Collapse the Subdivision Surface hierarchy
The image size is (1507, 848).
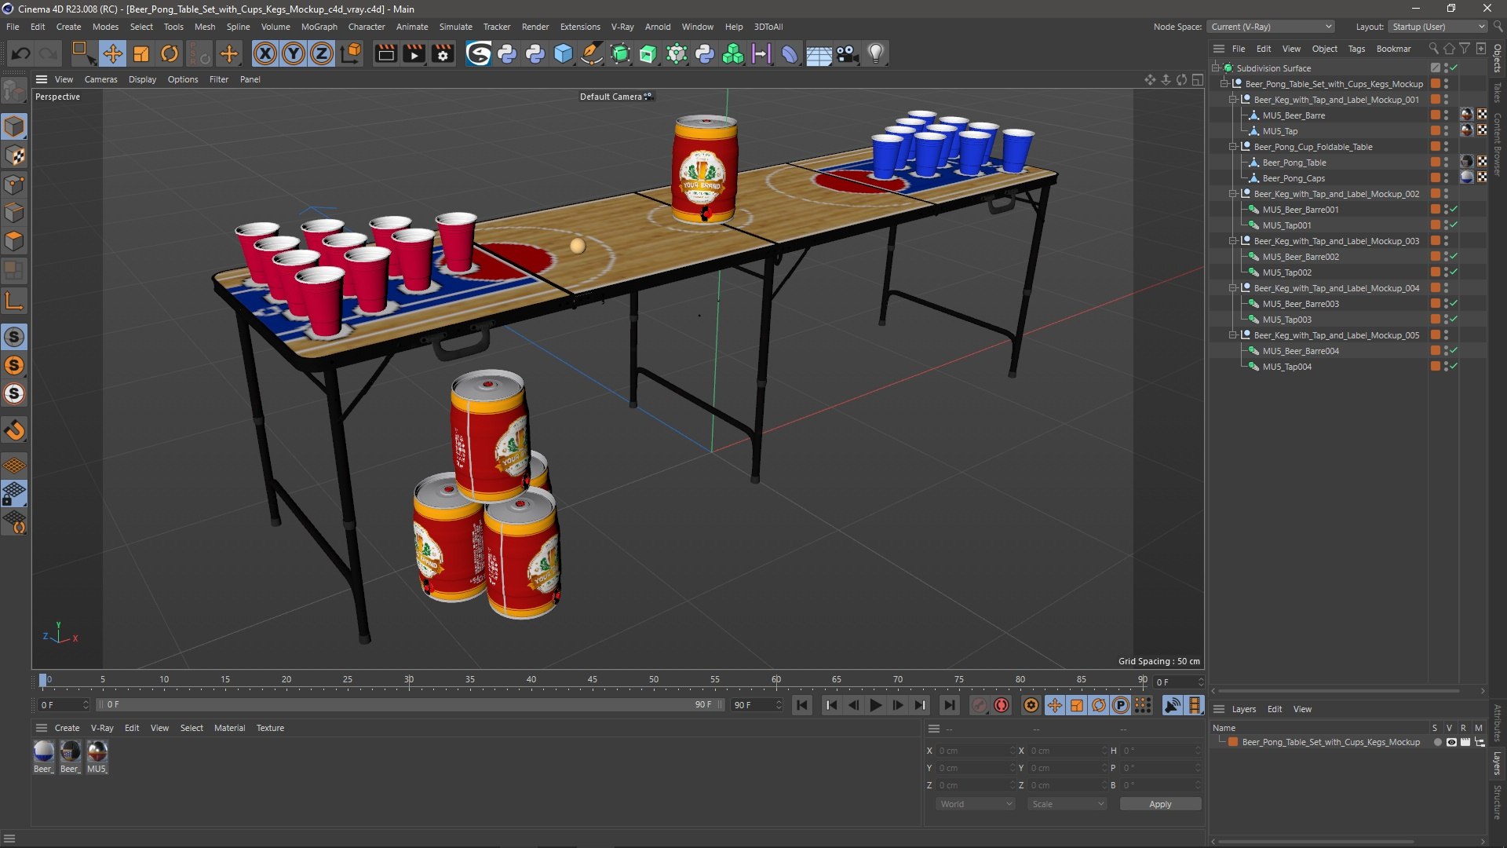[1216, 68]
